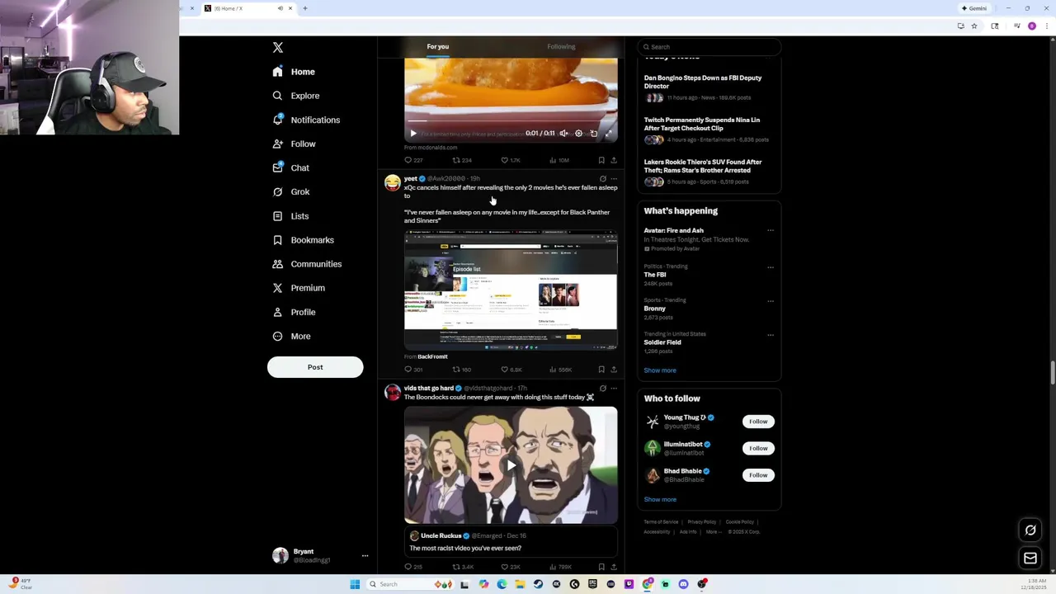This screenshot has width=1056, height=594.
Task: Play the McDonald's video
Action: [x=413, y=133]
